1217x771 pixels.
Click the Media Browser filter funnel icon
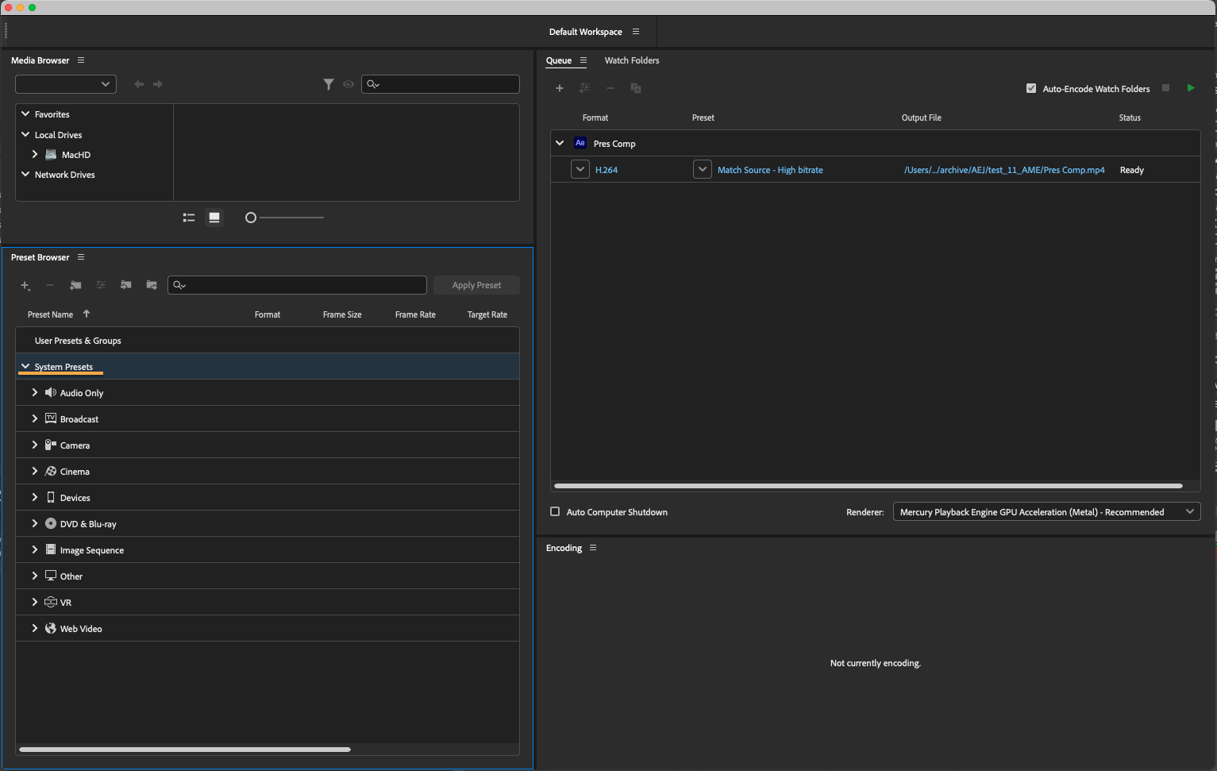328,84
